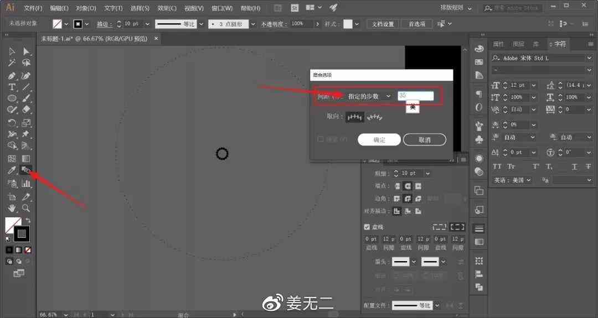Viewport: 598px width, 318px height.
Task: Open the stroke color swatch in toolbox
Action: [22, 233]
